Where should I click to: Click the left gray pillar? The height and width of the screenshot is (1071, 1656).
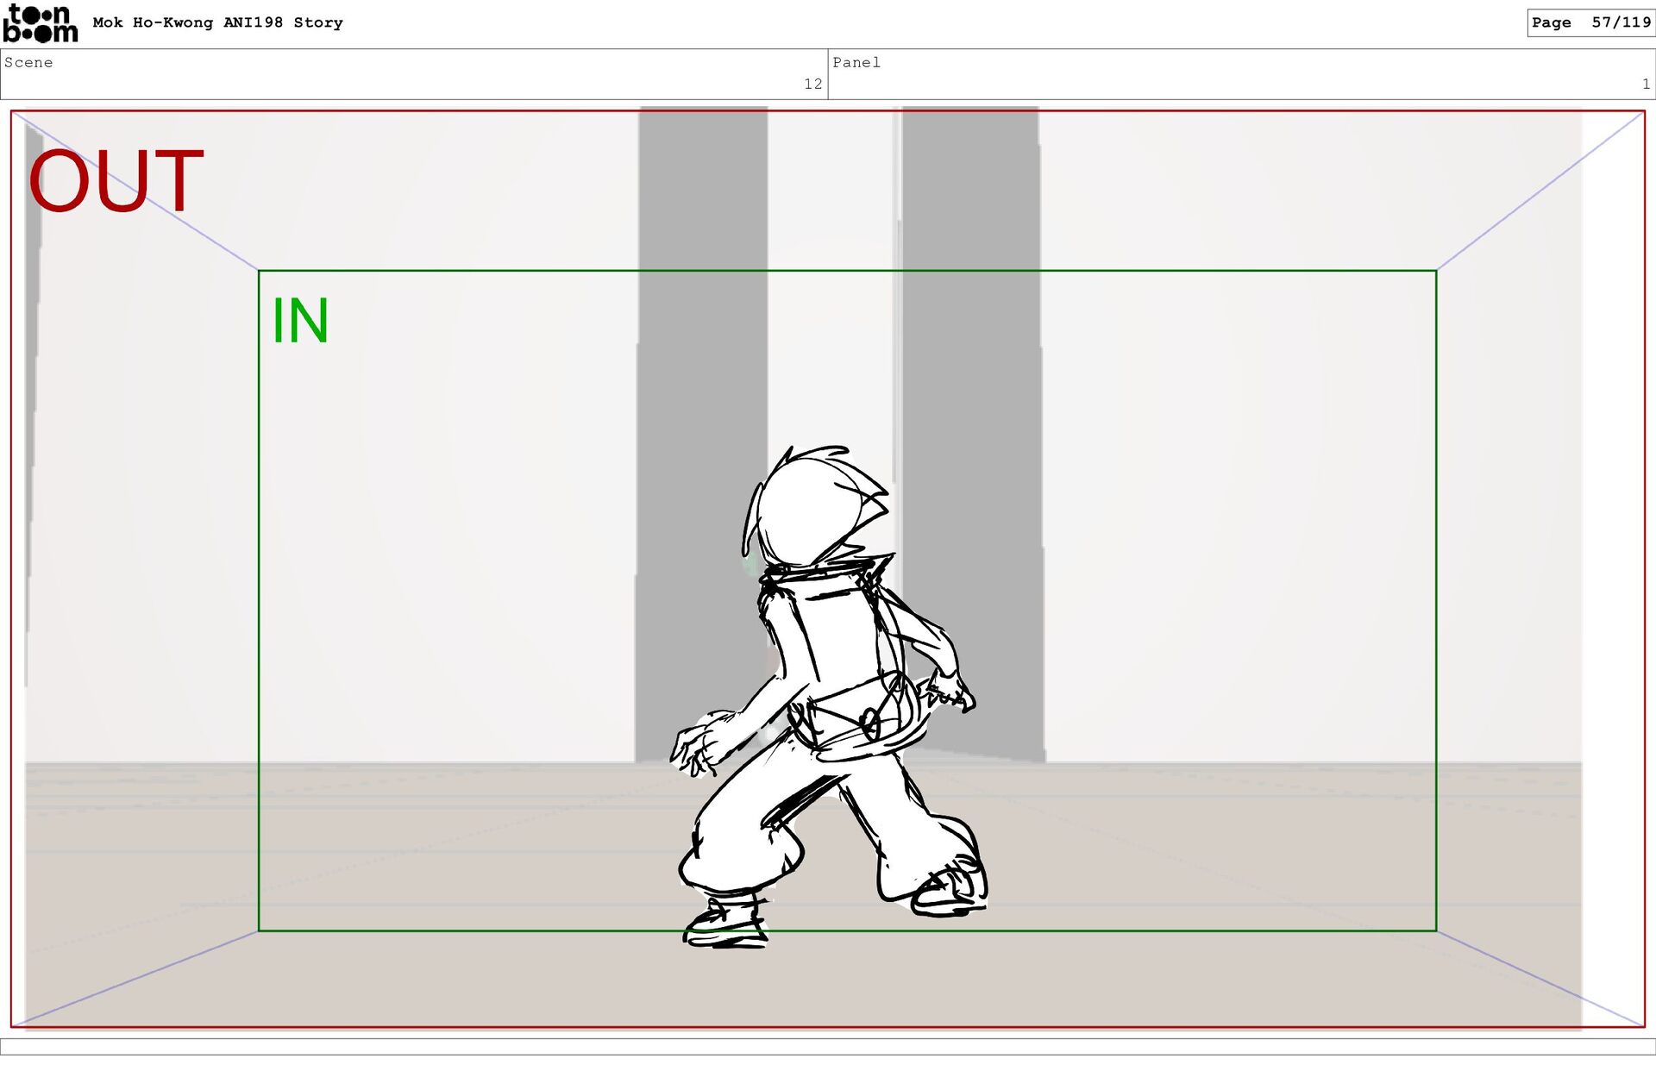[702, 345]
